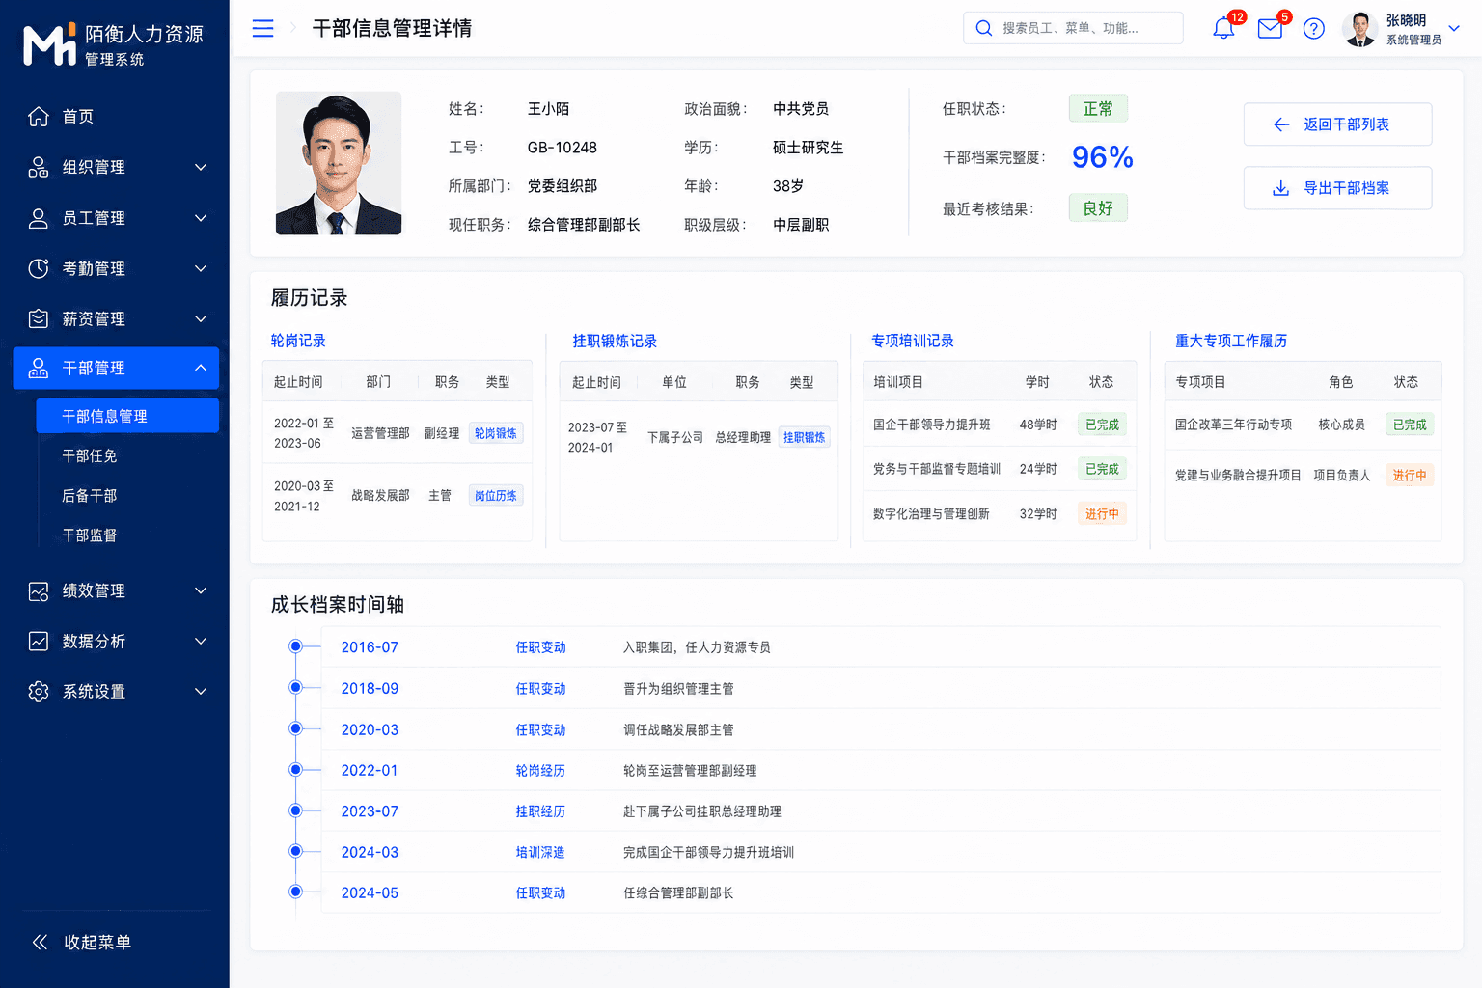This screenshot has width=1482, height=988.
Task: Click the employee portrait photo of 王小陌
Action: tap(339, 163)
